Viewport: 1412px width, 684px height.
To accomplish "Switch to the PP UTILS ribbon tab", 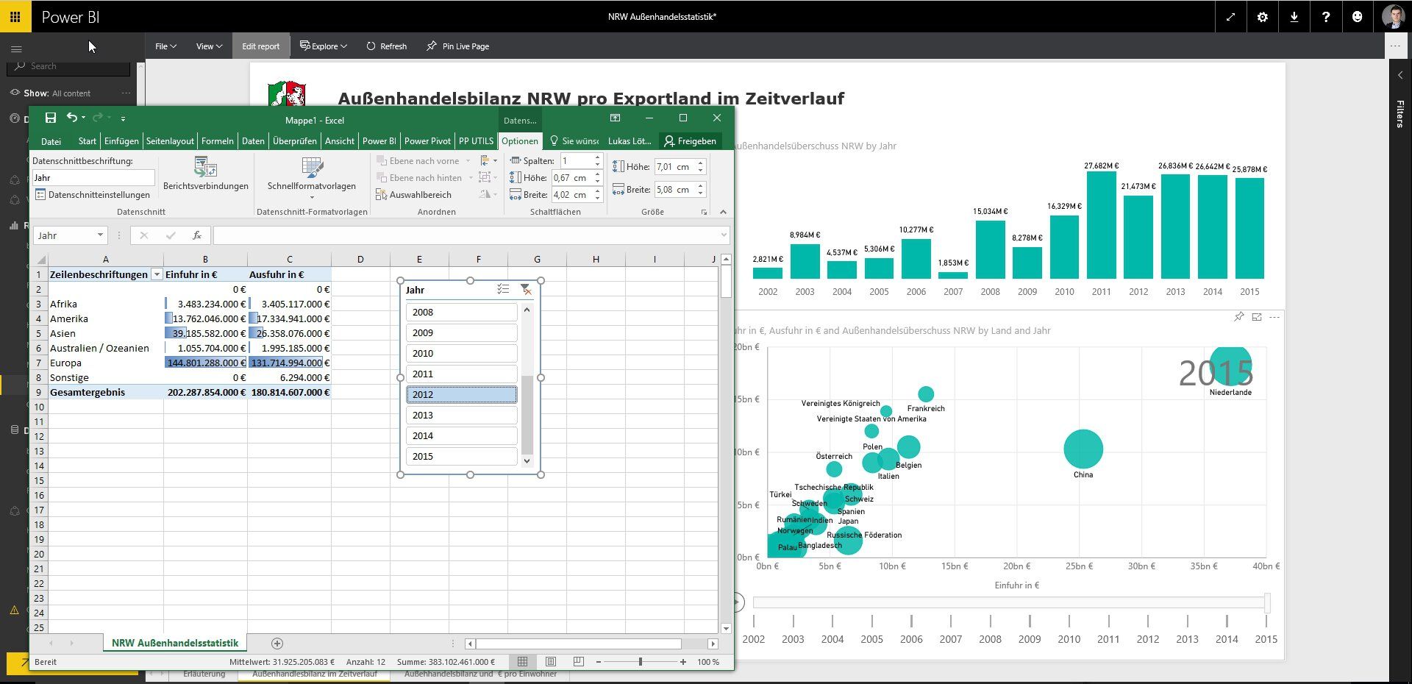I will (x=476, y=141).
